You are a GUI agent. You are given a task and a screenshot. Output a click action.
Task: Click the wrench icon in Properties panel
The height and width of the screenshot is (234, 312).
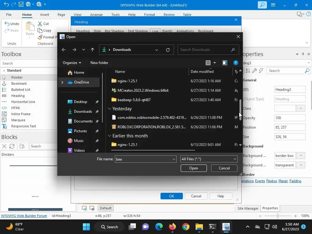point(254,71)
